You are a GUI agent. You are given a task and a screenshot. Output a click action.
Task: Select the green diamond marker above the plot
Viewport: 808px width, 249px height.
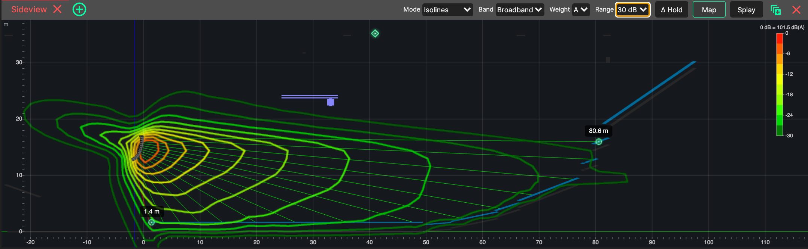[375, 34]
